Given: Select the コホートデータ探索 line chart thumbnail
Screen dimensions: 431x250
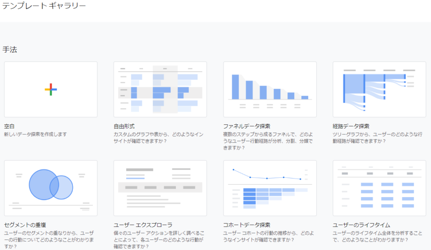Looking at the screenshot, I should point(270,188).
